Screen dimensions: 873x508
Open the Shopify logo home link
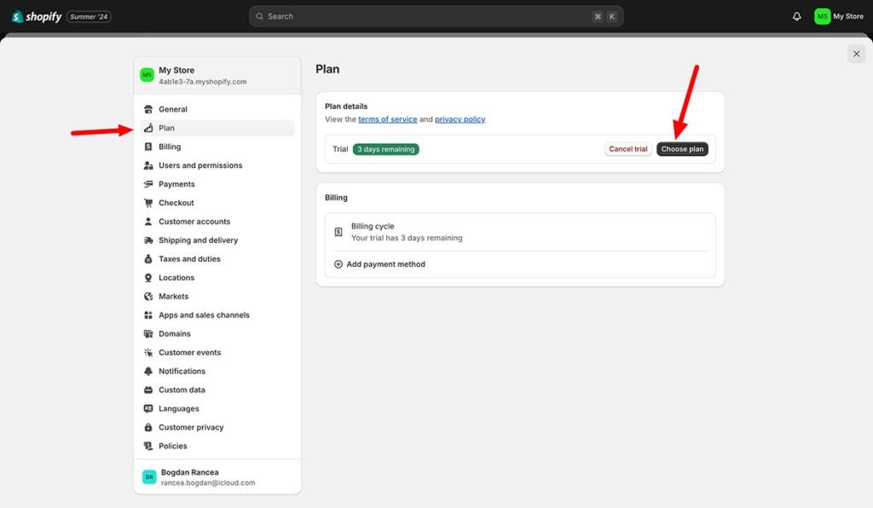tap(37, 16)
